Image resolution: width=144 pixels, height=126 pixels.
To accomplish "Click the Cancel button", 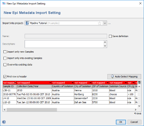I will pyautogui.click(x=134, y=122).
